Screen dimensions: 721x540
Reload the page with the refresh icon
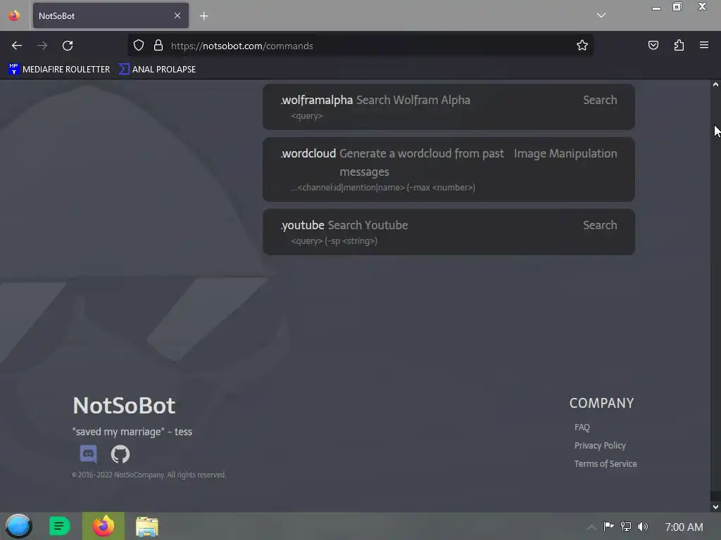(68, 46)
